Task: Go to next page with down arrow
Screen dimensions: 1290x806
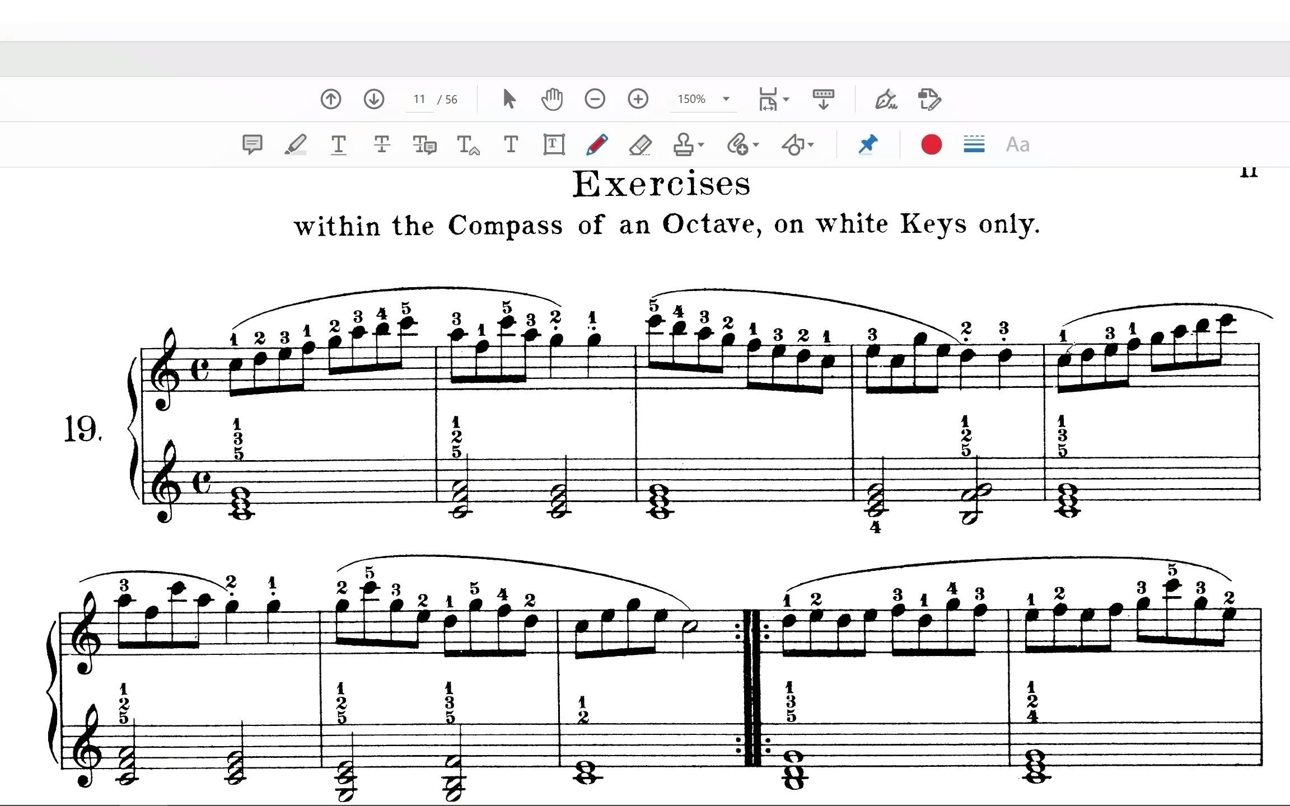Action: [373, 99]
